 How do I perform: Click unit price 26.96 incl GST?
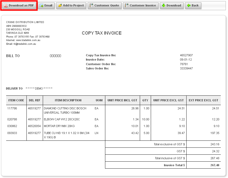coord(135,108)
